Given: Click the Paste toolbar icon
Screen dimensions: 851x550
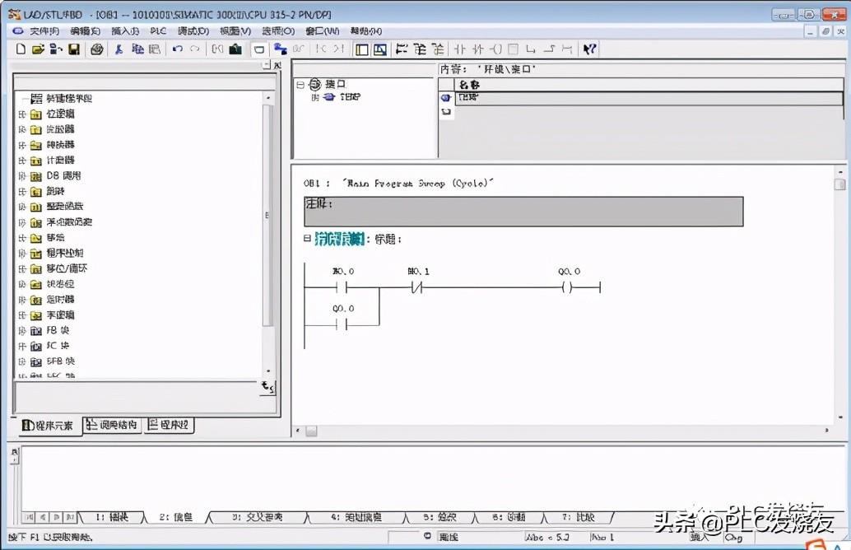Looking at the screenshot, I should point(155,49).
